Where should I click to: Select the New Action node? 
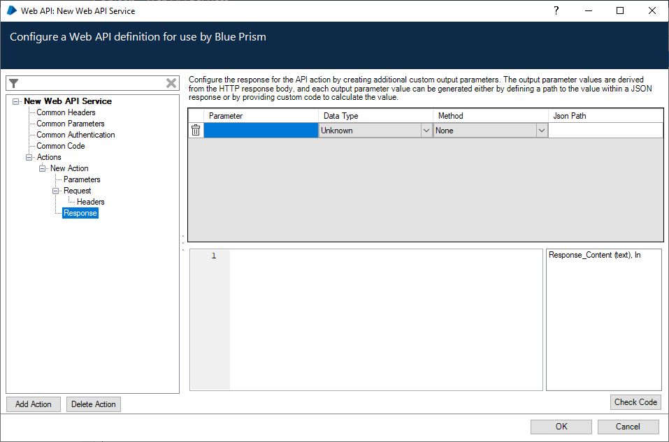pyautogui.click(x=69, y=168)
